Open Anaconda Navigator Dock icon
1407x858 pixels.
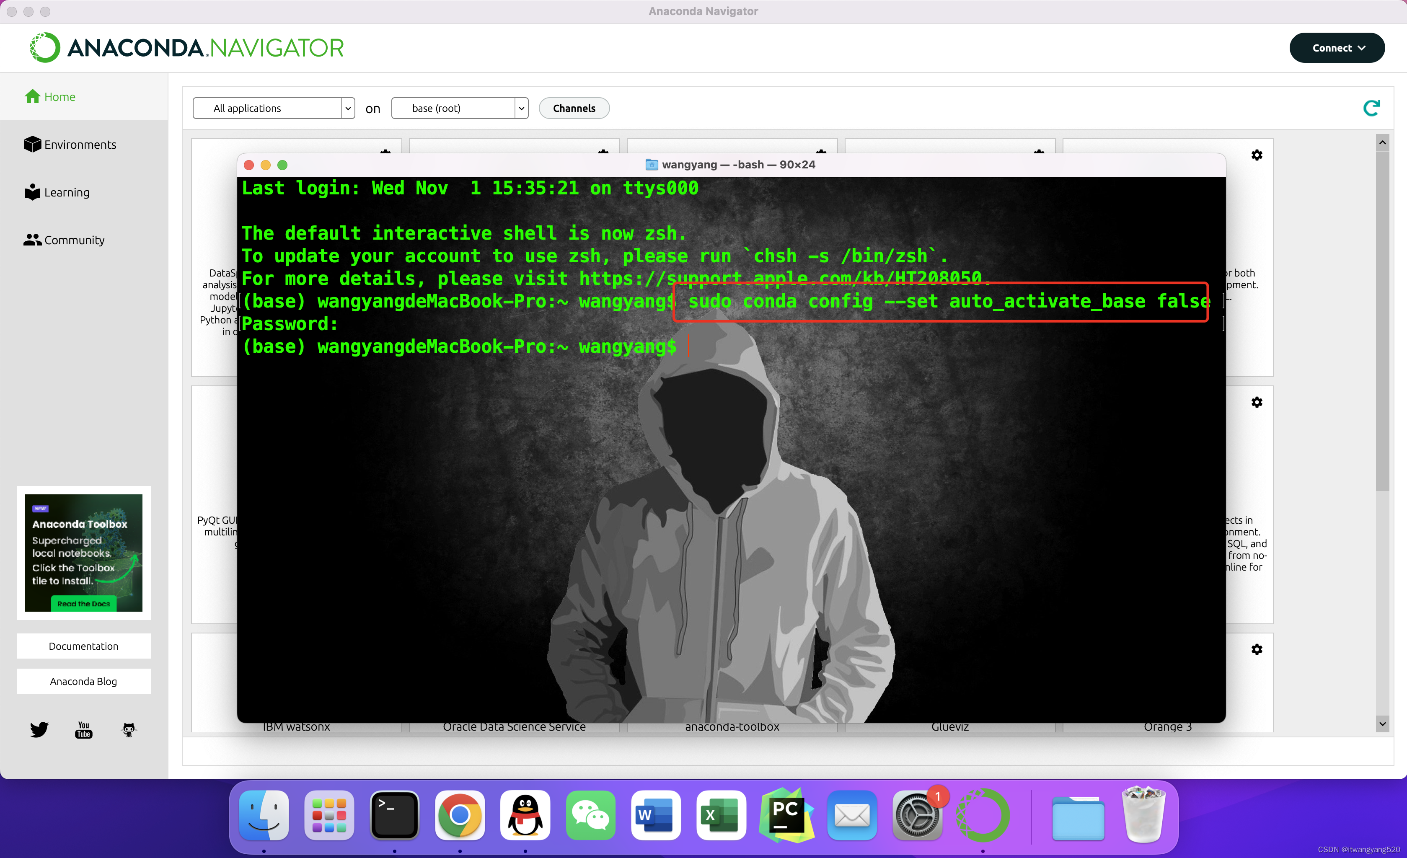(x=983, y=815)
